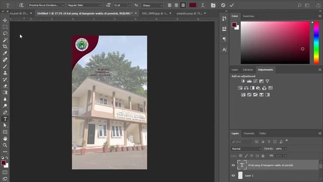
Task: Change screen mode at toolbar bottom
Action: (x=5, y=179)
